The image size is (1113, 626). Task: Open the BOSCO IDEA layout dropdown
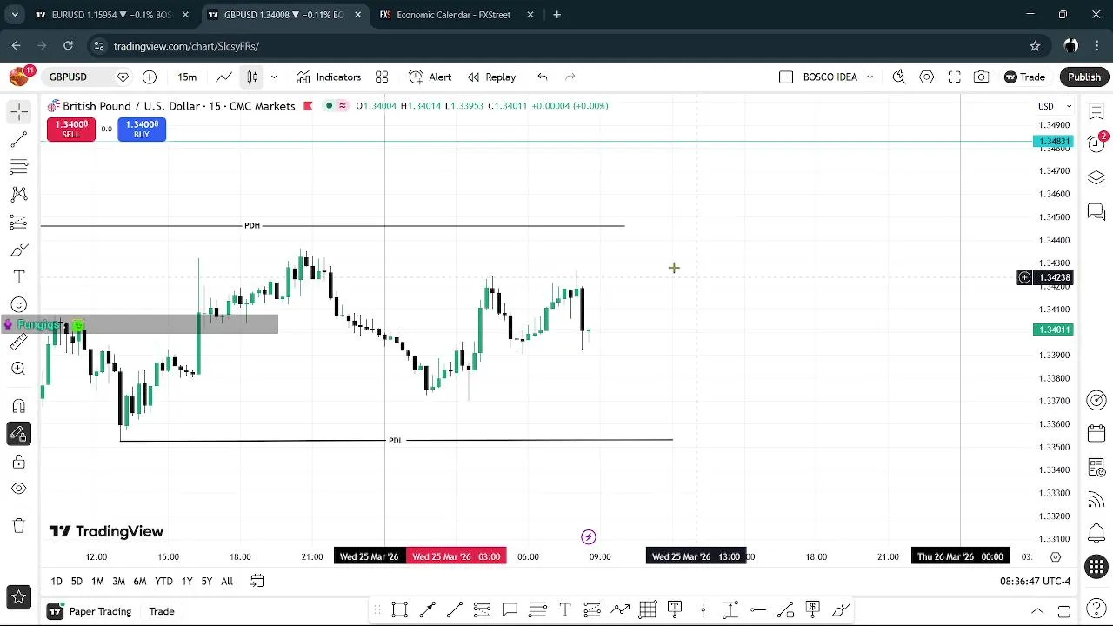(x=870, y=77)
